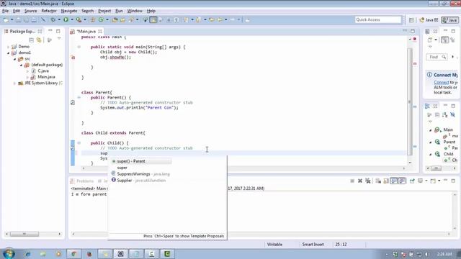The width and height of the screenshot is (461, 259).
Task: Open the Source menu
Action: click(x=30, y=11)
